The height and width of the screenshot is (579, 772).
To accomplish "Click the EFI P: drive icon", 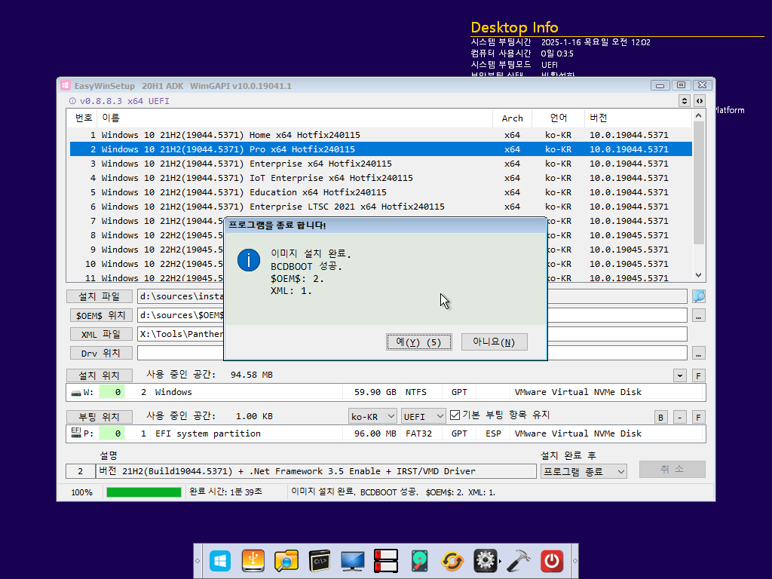I will (76, 432).
